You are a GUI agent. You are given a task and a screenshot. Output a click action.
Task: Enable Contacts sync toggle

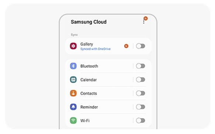[141, 94]
